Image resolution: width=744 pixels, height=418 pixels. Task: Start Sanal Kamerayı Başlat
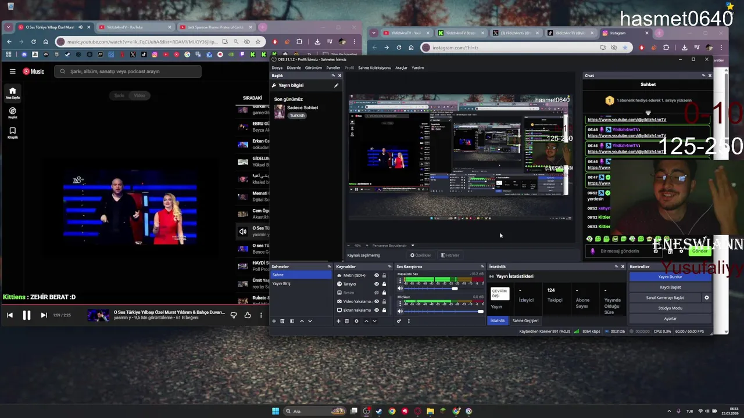tap(666, 298)
